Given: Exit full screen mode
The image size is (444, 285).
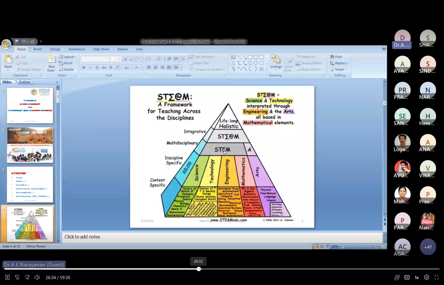Looking at the screenshot, I should pyautogui.click(x=436, y=277).
